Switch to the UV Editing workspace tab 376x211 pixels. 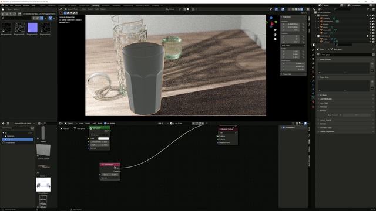[72, 5]
